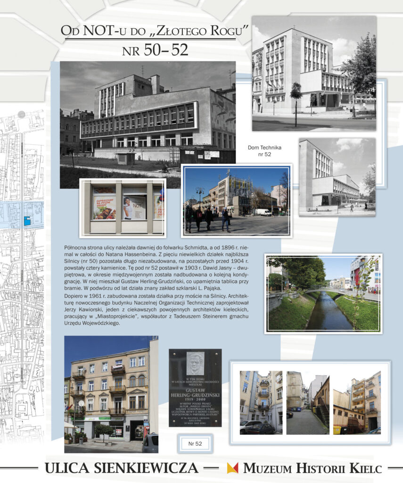View the Herling-Grudziński memorial plaque photo

(195, 388)
